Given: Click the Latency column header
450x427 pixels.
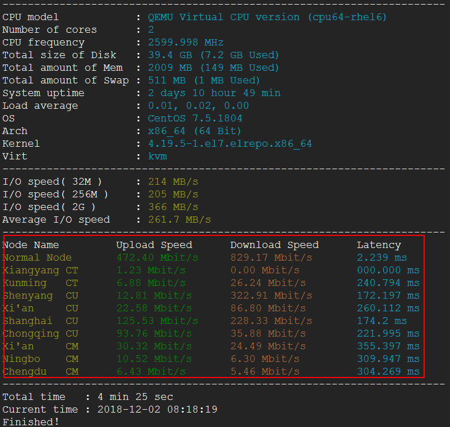Looking at the screenshot, I should pyautogui.click(x=379, y=245).
